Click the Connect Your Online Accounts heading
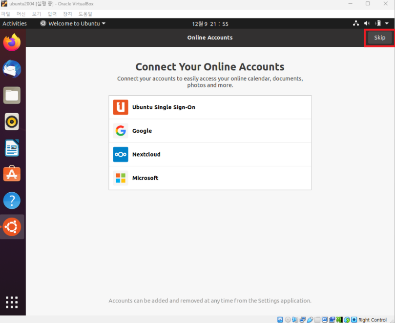The width and height of the screenshot is (395, 323). tap(210, 67)
